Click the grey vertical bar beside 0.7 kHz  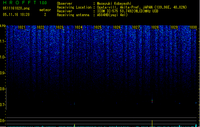(6, 99)
